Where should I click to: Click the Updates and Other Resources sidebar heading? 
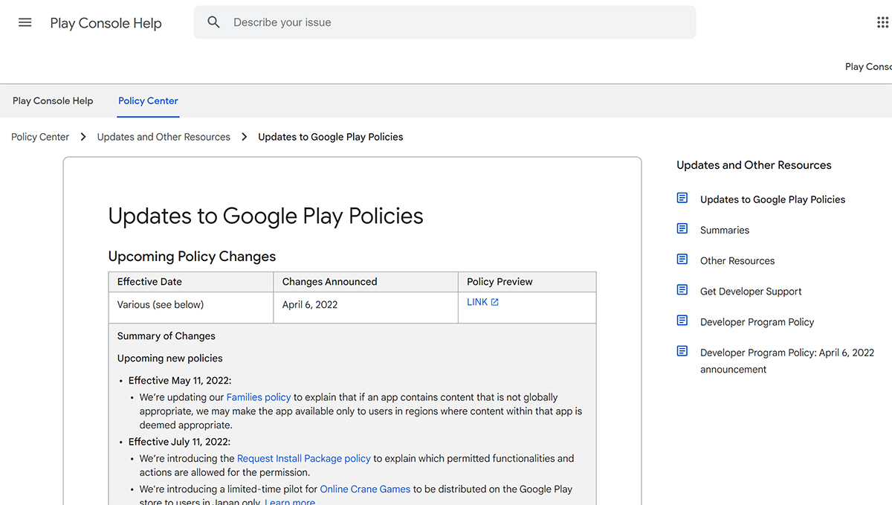tap(754, 165)
